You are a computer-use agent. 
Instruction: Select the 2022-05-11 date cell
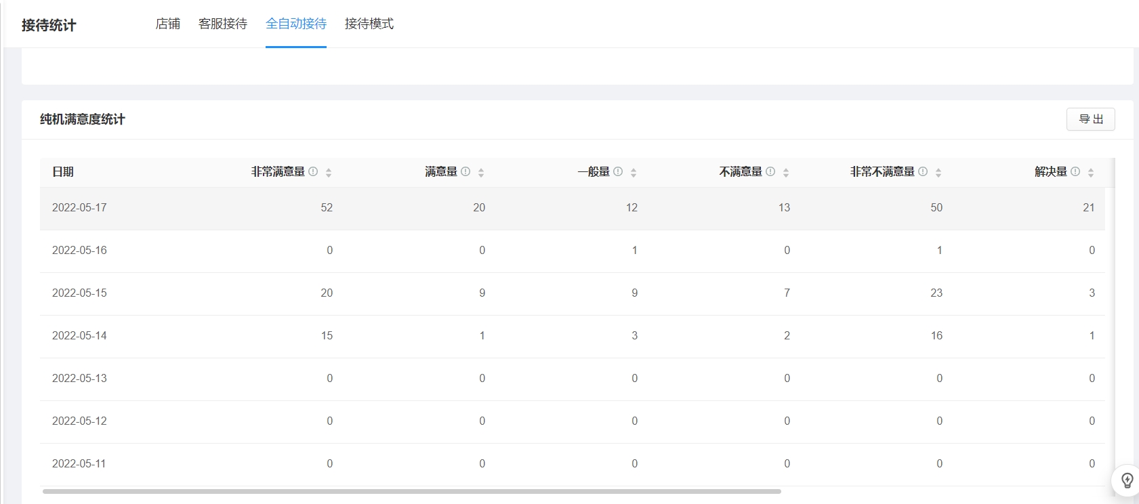point(79,464)
